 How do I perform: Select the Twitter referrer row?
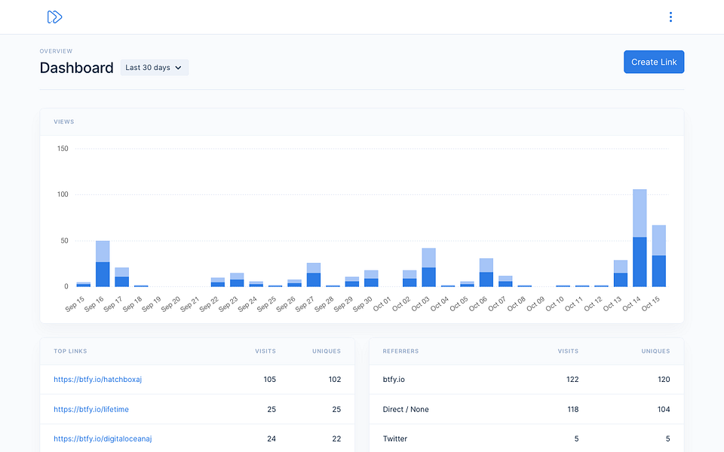tap(526, 438)
